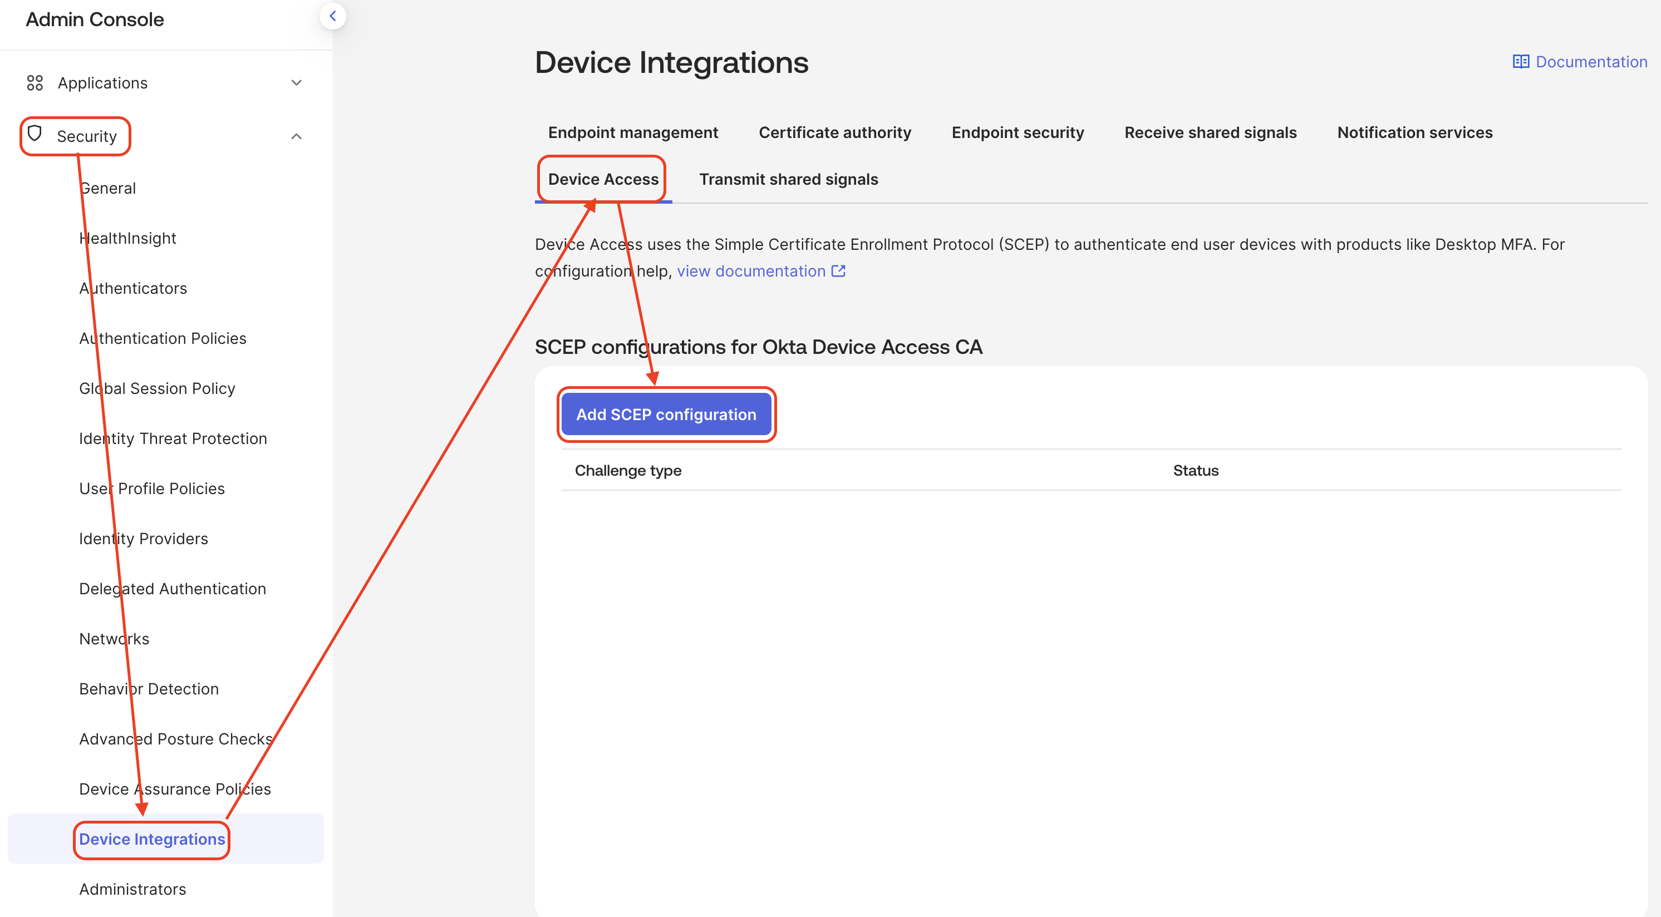Open the Notification services tab
This screenshot has height=917, width=1661.
(x=1414, y=132)
